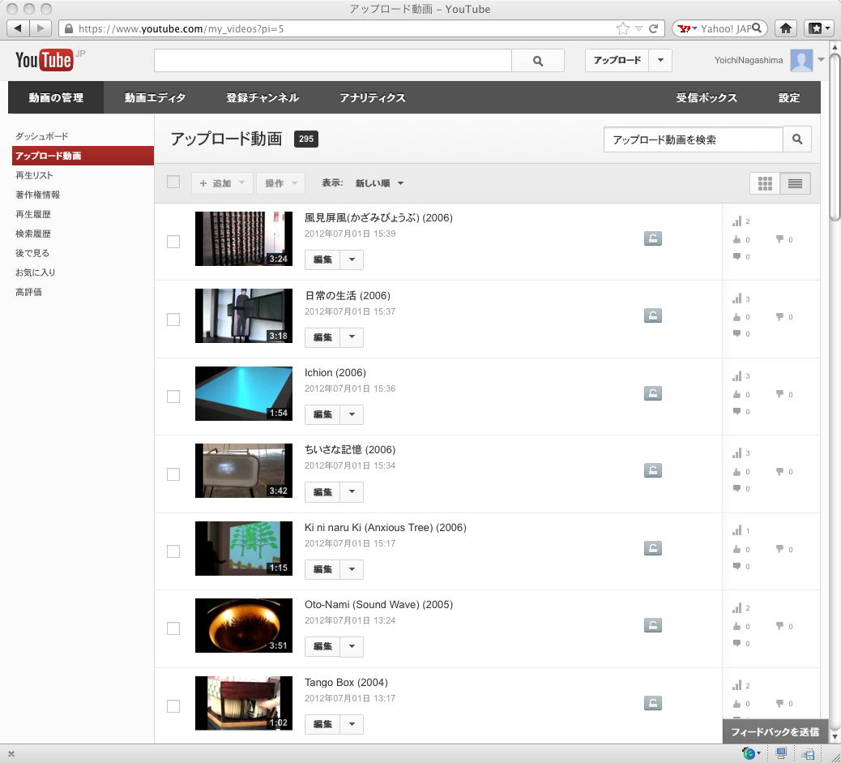Screen dimensions: 841x763
Task: Tick the checkbox for 風見屏風 (2006)
Action: [x=173, y=242]
